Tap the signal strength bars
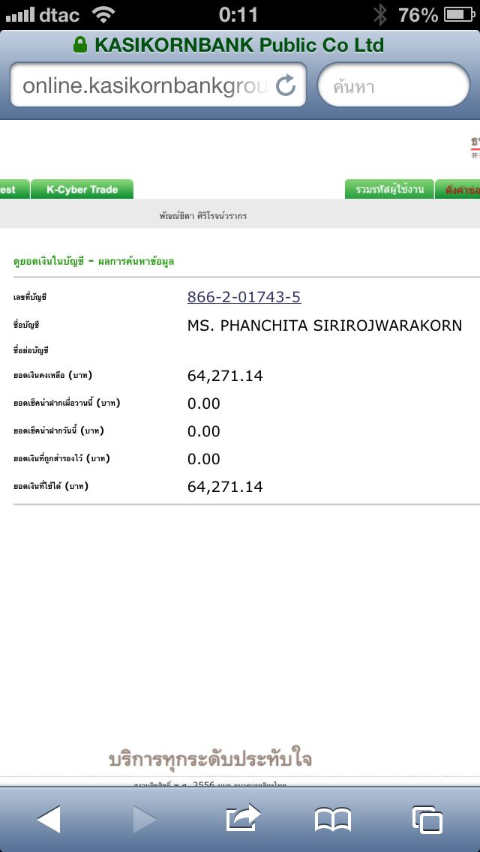Image resolution: width=480 pixels, height=852 pixels. [19, 15]
